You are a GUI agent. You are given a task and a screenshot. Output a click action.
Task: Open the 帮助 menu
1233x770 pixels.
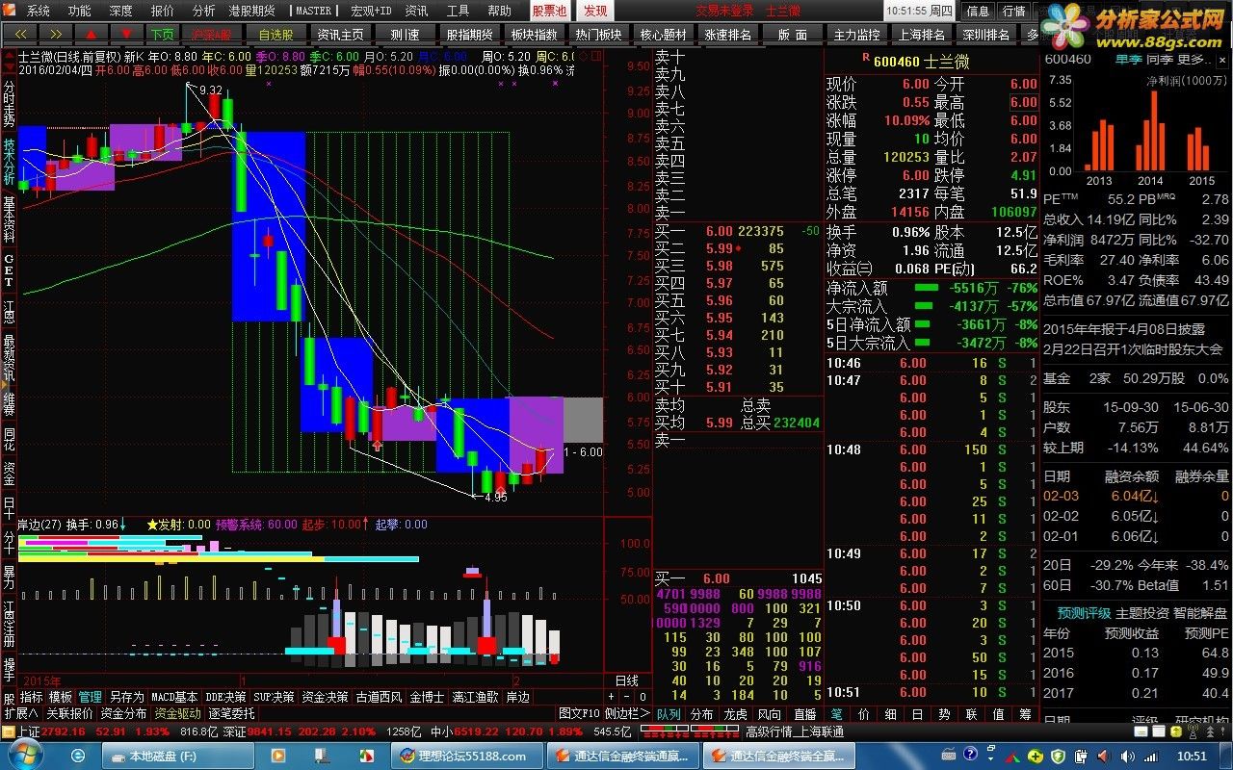(x=499, y=11)
